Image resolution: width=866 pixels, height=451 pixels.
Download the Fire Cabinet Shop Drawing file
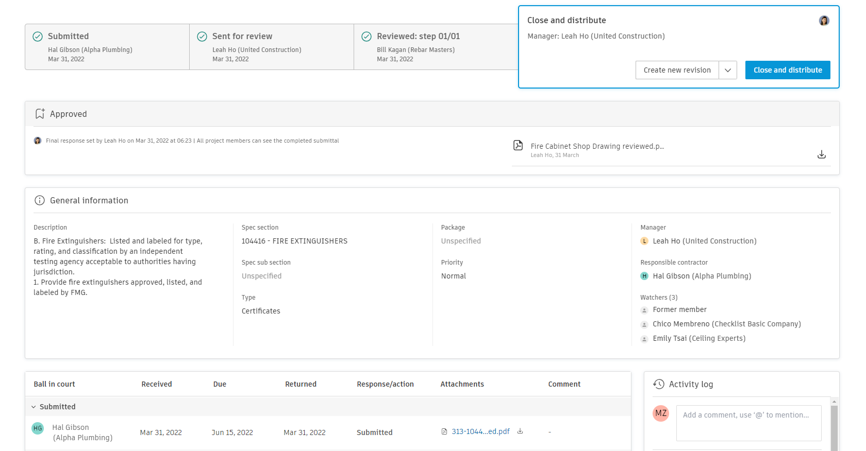coord(822,154)
